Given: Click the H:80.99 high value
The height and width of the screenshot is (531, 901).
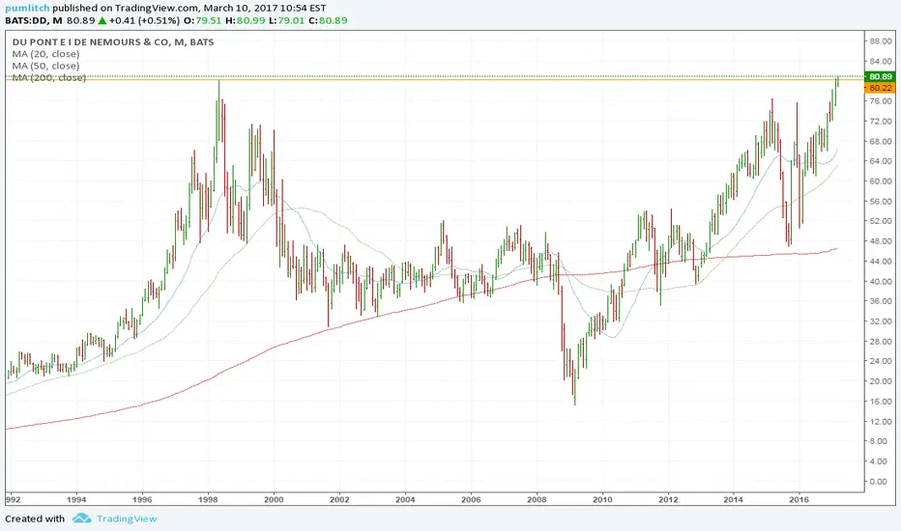Looking at the screenshot, I should tap(245, 20).
